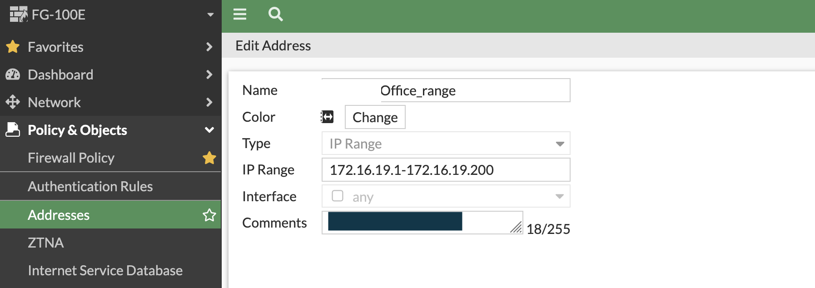Image resolution: width=815 pixels, height=288 pixels.
Task: Click the Favorites star icon in sidebar
Action: click(13, 47)
